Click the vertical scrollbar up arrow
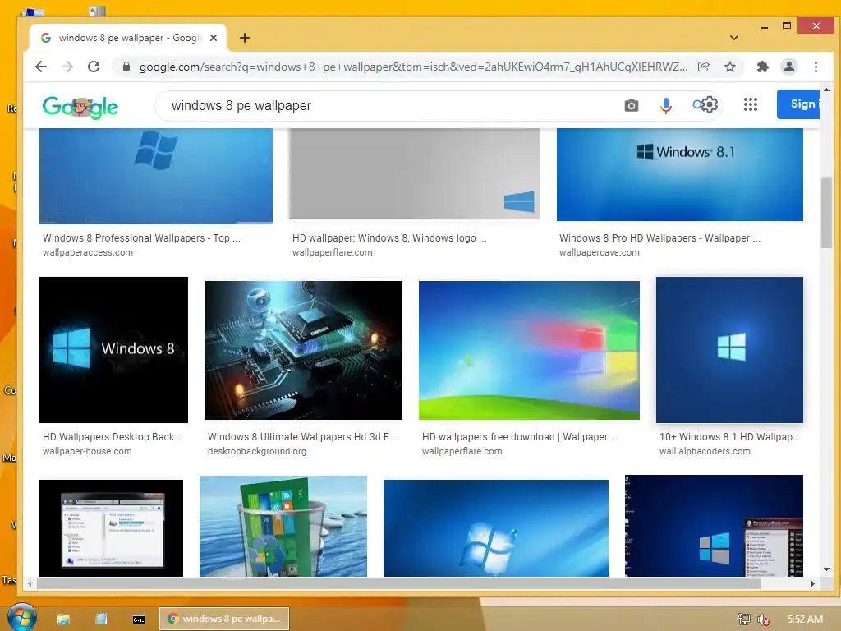 pyautogui.click(x=826, y=90)
